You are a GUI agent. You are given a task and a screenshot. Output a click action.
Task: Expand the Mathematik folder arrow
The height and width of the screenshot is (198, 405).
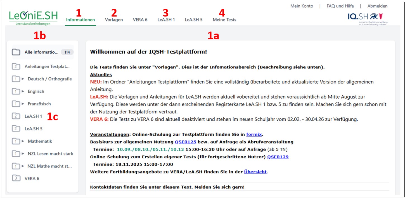[x=23, y=141]
